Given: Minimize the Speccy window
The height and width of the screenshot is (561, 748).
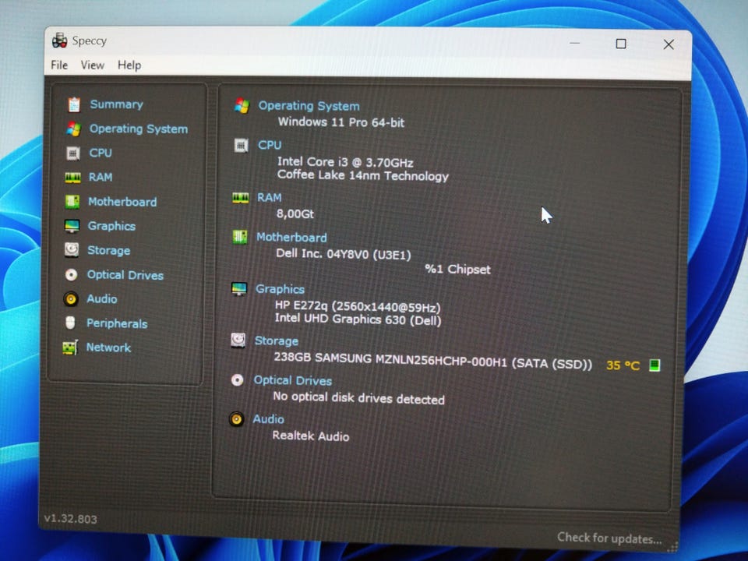Looking at the screenshot, I should coord(575,44).
